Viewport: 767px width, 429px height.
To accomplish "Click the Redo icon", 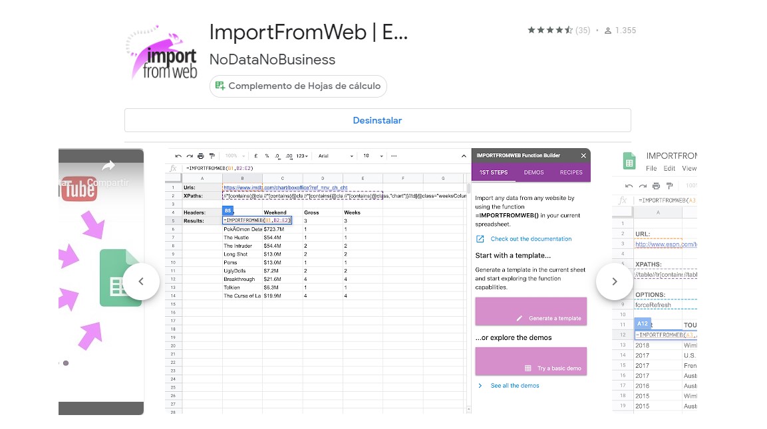I will (x=190, y=156).
